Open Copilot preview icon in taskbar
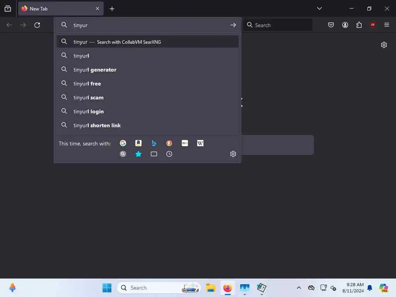The image size is (396, 297). (x=384, y=288)
